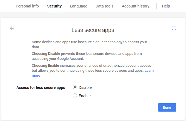The image size is (186, 121).
Task: View the Account history tab
Action: [135, 6]
